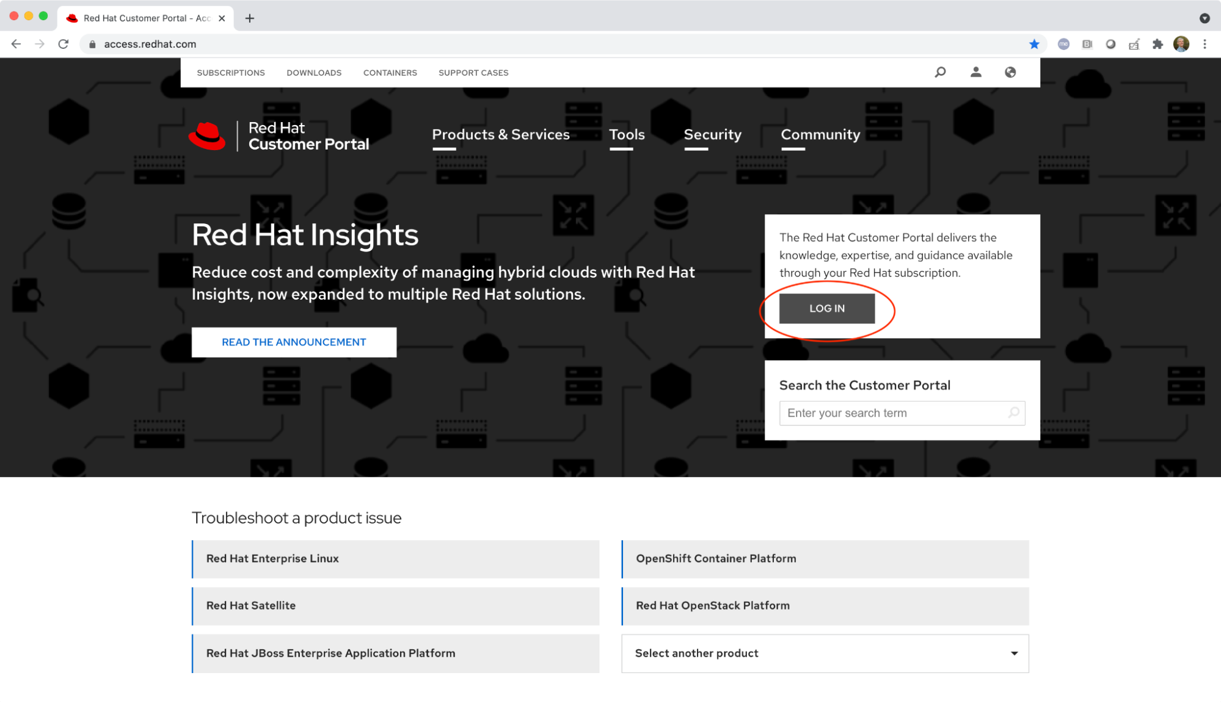This screenshot has height=703, width=1221.
Task: Click Read the Announcement button
Action: [x=294, y=342]
